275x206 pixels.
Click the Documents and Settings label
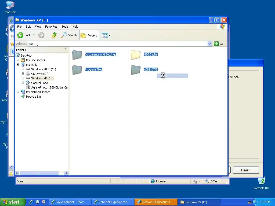point(101,54)
